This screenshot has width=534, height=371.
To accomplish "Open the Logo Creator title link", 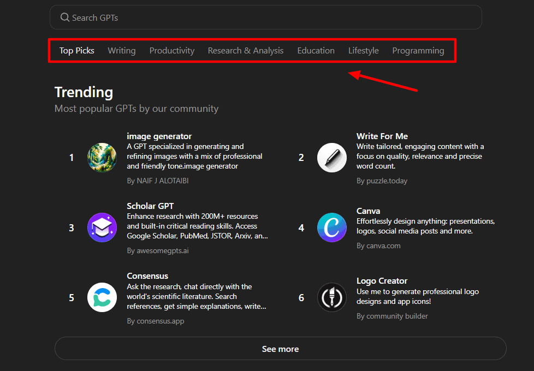I will [382, 281].
